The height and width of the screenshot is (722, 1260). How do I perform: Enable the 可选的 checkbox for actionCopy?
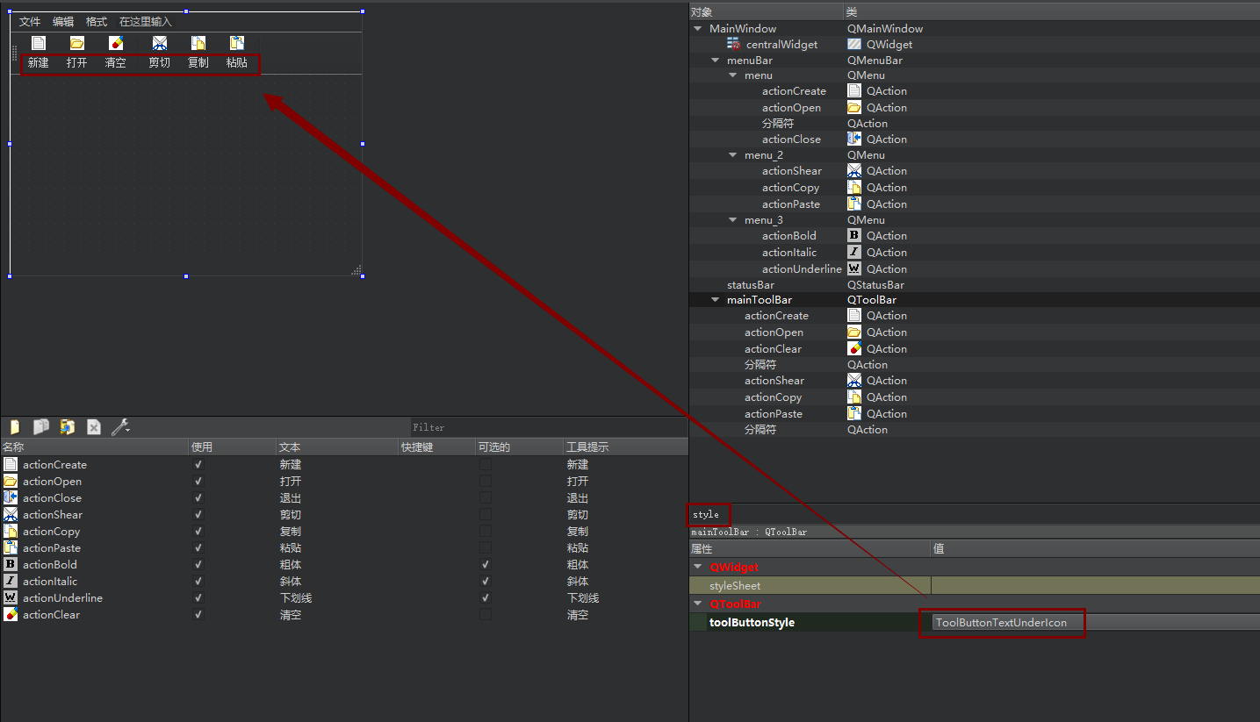(x=486, y=532)
